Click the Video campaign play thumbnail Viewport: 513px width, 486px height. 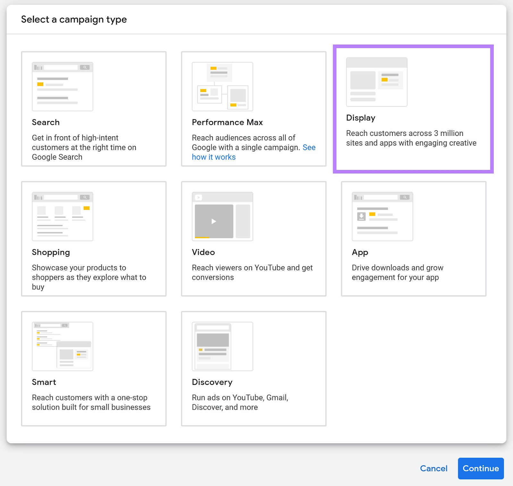[214, 221]
